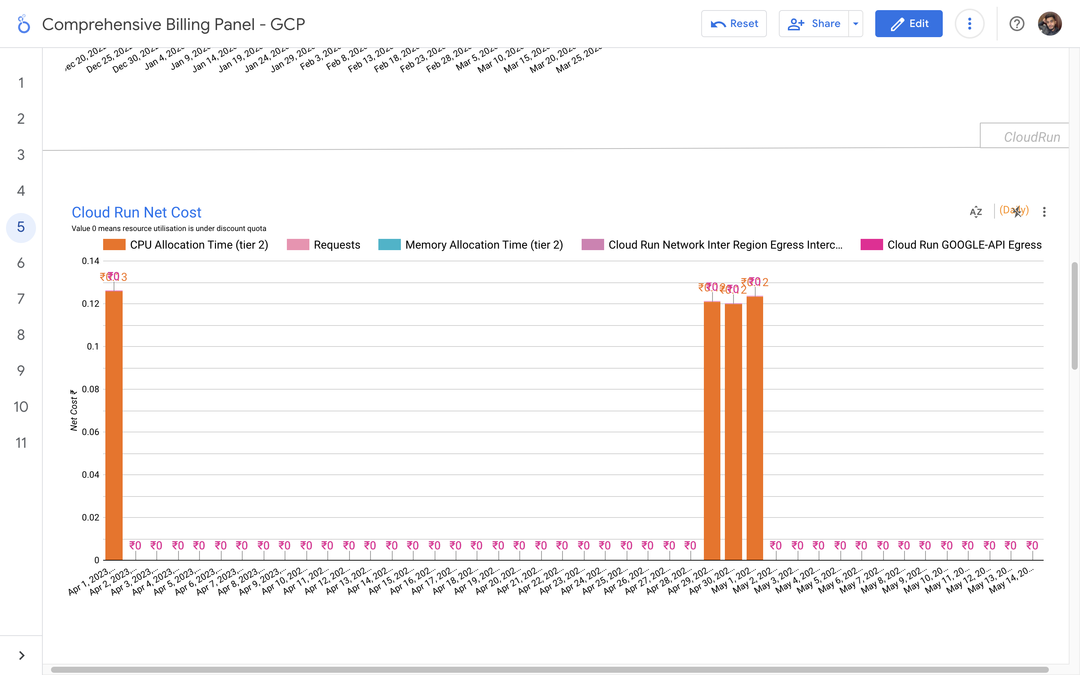
Task: Click the Share button
Action: coord(814,24)
